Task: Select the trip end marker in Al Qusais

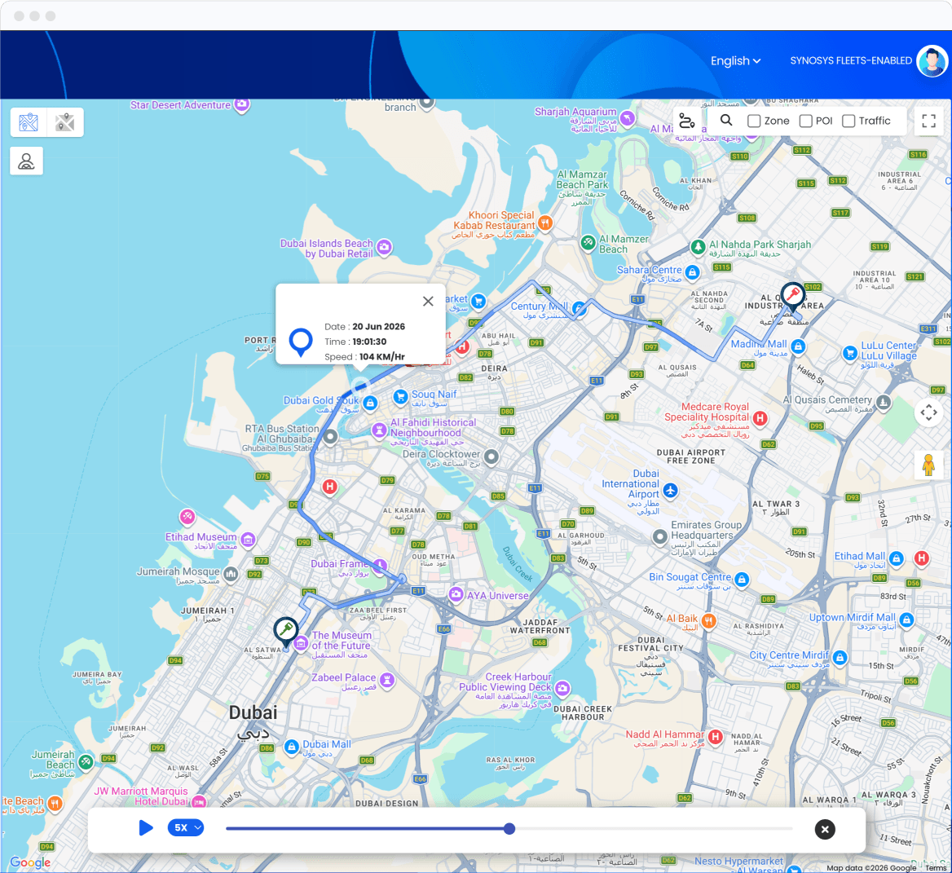Action: click(x=792, y=296)
